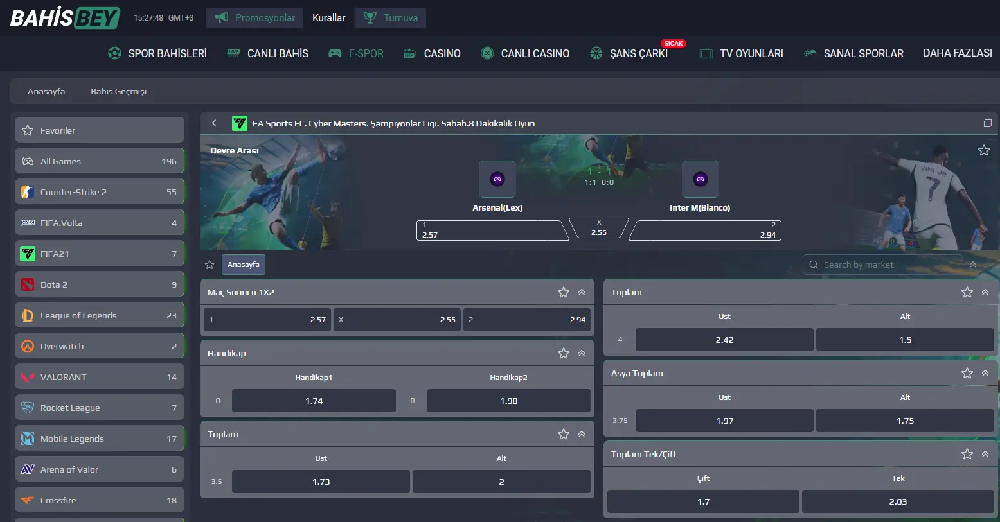Screen dimensions: 1000x522
Task: Collapse the Toplam Tek/Çift market
Action: pyautogui.click(x=985, y=454)
